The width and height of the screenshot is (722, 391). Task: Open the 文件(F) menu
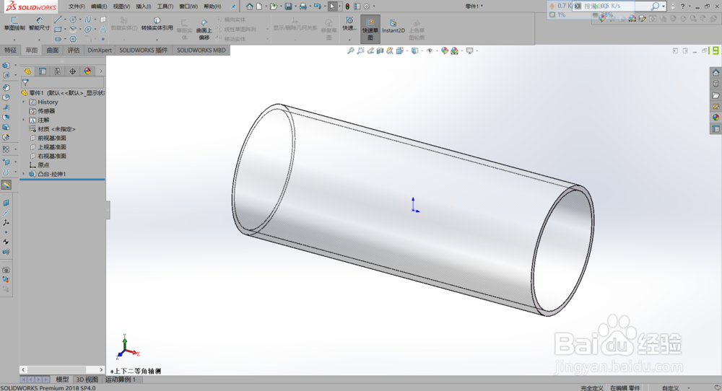pyautogui.click(x=77, y=6)
